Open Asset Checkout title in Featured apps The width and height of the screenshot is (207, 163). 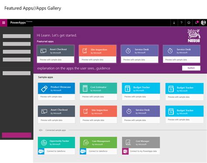58,49
